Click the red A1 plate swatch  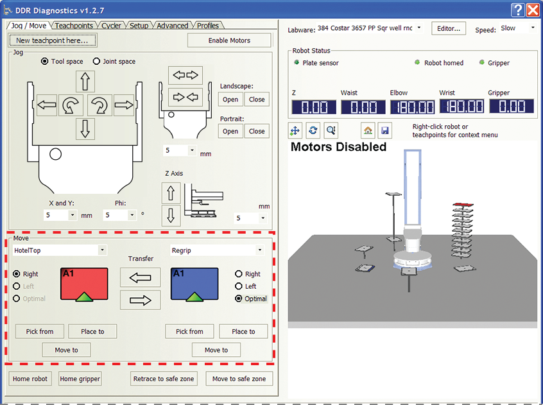(83, 284)
